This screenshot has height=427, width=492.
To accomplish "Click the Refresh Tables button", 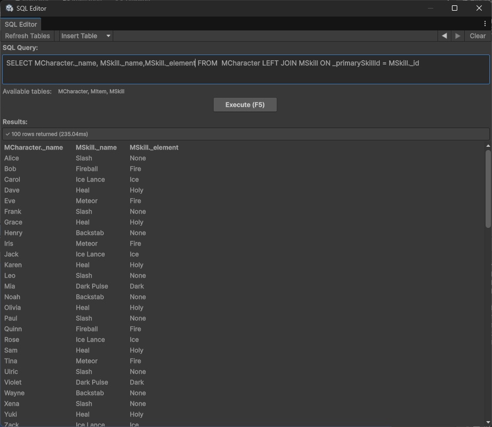I will coord(27,36).
